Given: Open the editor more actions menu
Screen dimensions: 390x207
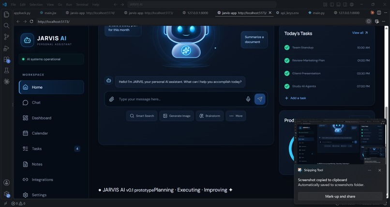Looking at the screenshot, I should tap(385, 13).
